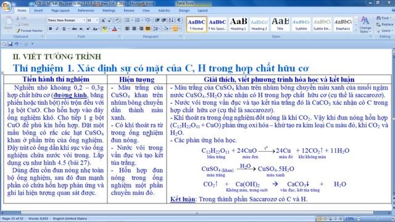Open the References tab
The height and width of the screenshot is (222, 395).
86,10
